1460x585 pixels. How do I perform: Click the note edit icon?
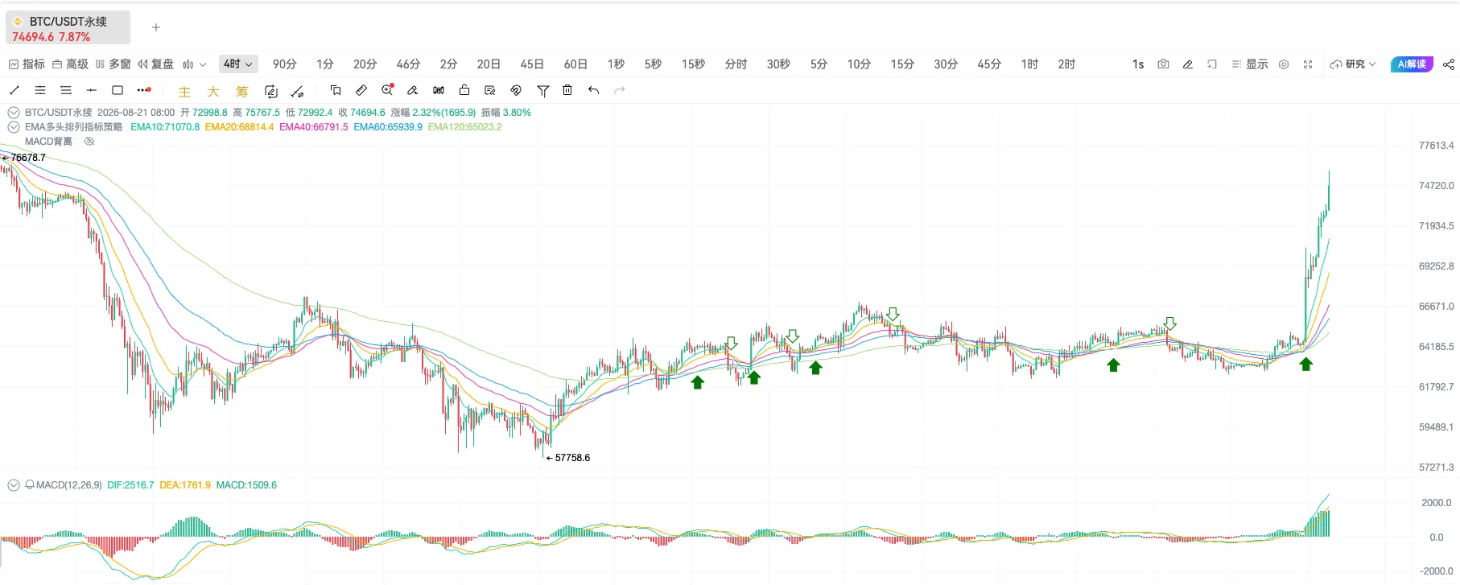(x=490, y=90)
